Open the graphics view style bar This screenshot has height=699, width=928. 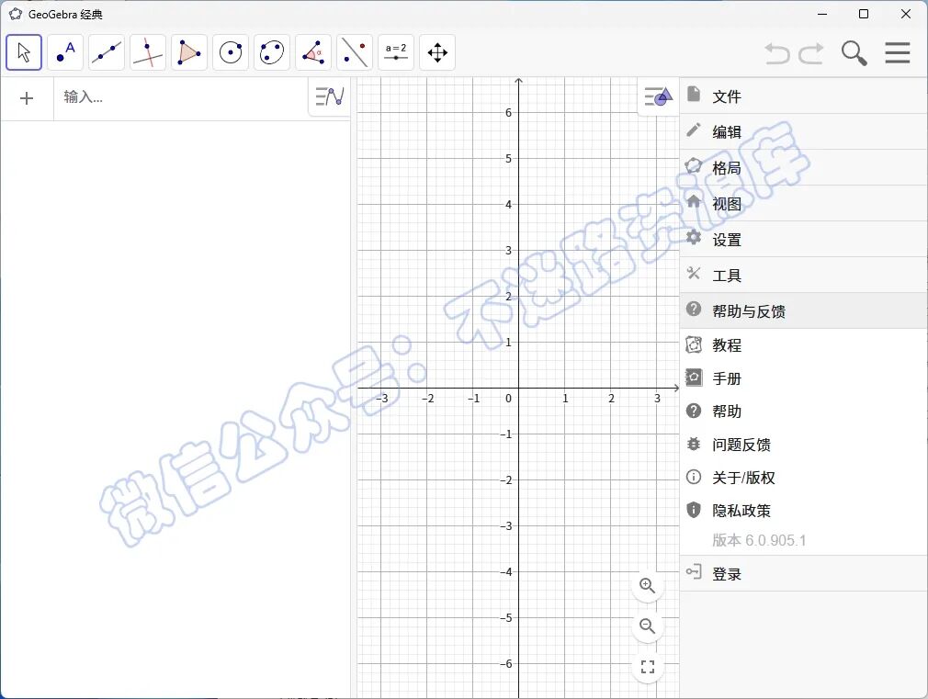(659, 96)
